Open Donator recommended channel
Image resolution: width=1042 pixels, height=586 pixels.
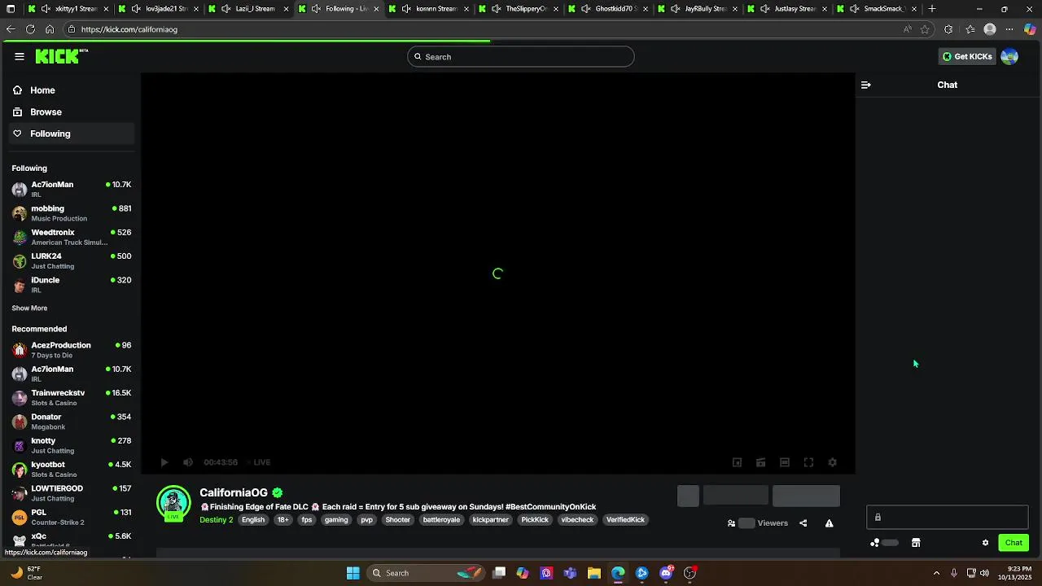72,421
